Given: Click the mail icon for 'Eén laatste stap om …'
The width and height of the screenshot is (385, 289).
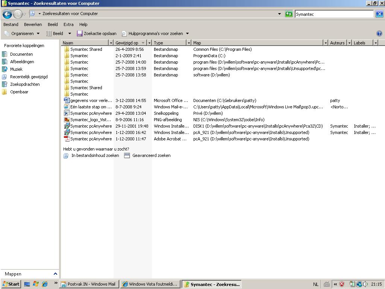Looking at the screenshot, I should (67, 106).
